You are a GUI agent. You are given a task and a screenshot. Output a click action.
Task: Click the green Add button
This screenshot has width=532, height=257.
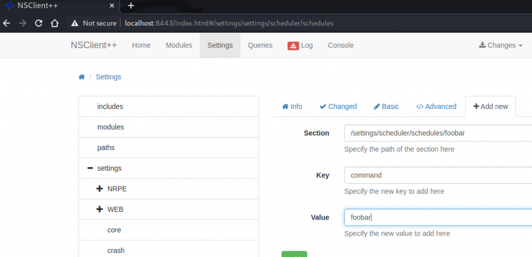click(294, 254)
